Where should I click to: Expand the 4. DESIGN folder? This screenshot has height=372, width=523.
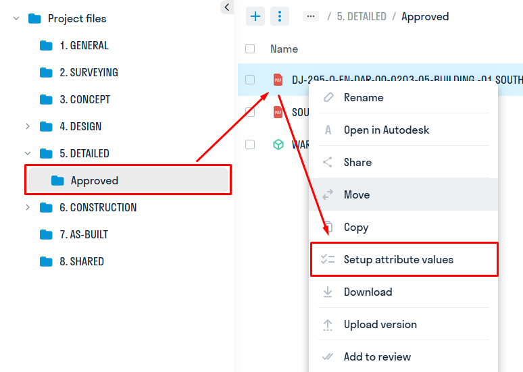(28, 126)
